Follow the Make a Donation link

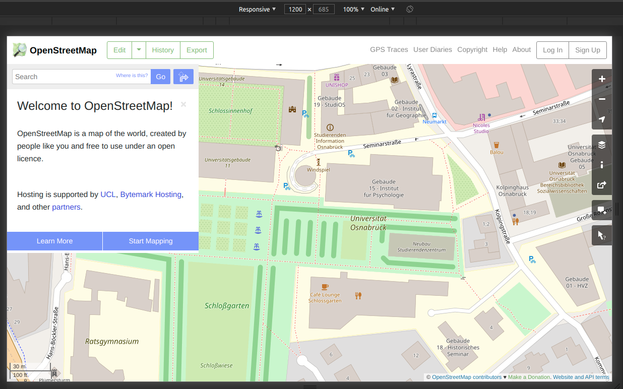[529, 377]
